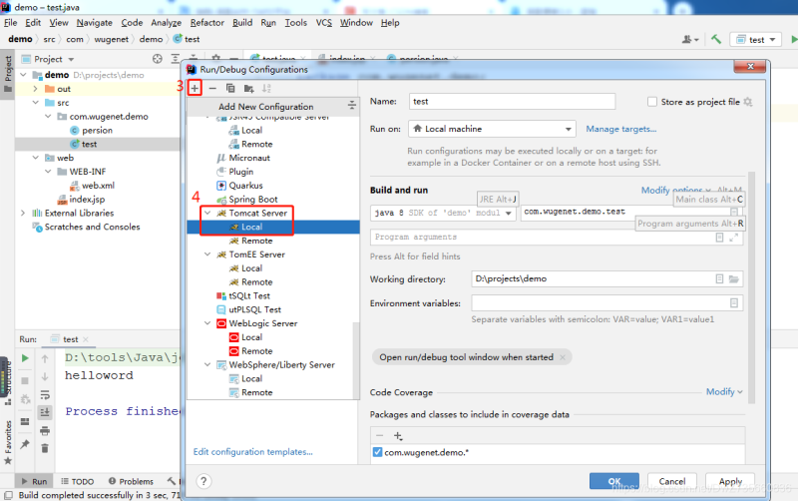Click the Build project hammer icon

[x=716, y=39]
